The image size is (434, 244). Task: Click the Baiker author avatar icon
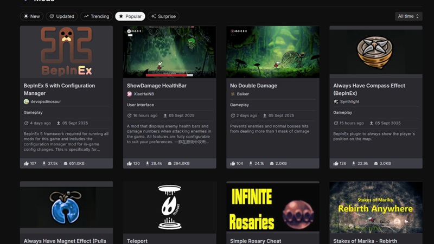tap(233, 94)
